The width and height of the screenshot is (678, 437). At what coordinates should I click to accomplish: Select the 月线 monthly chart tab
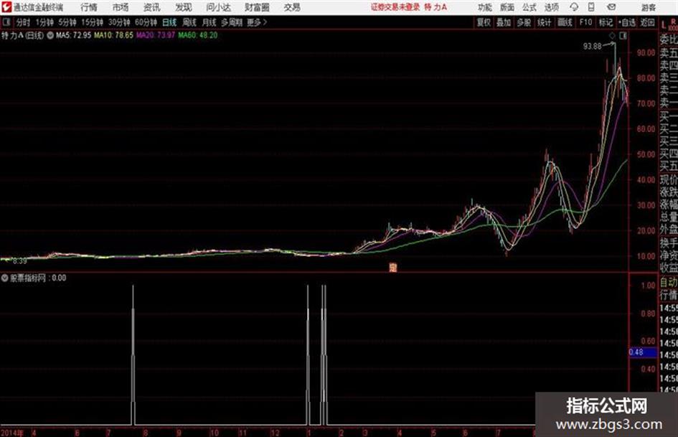tap(209, 22)
